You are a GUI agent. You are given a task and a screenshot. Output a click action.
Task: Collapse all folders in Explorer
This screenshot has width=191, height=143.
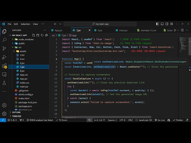click(46, 35)
